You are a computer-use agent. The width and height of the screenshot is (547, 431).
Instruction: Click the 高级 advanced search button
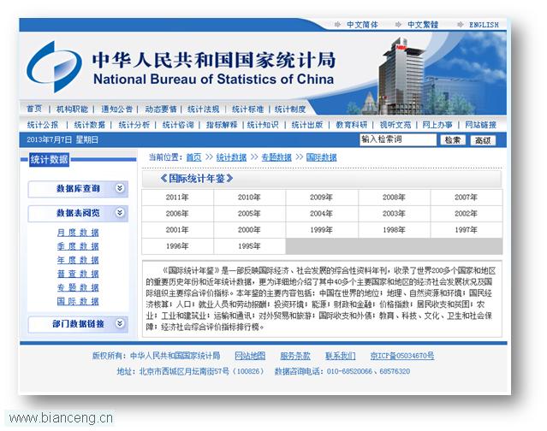pos(483,140)
